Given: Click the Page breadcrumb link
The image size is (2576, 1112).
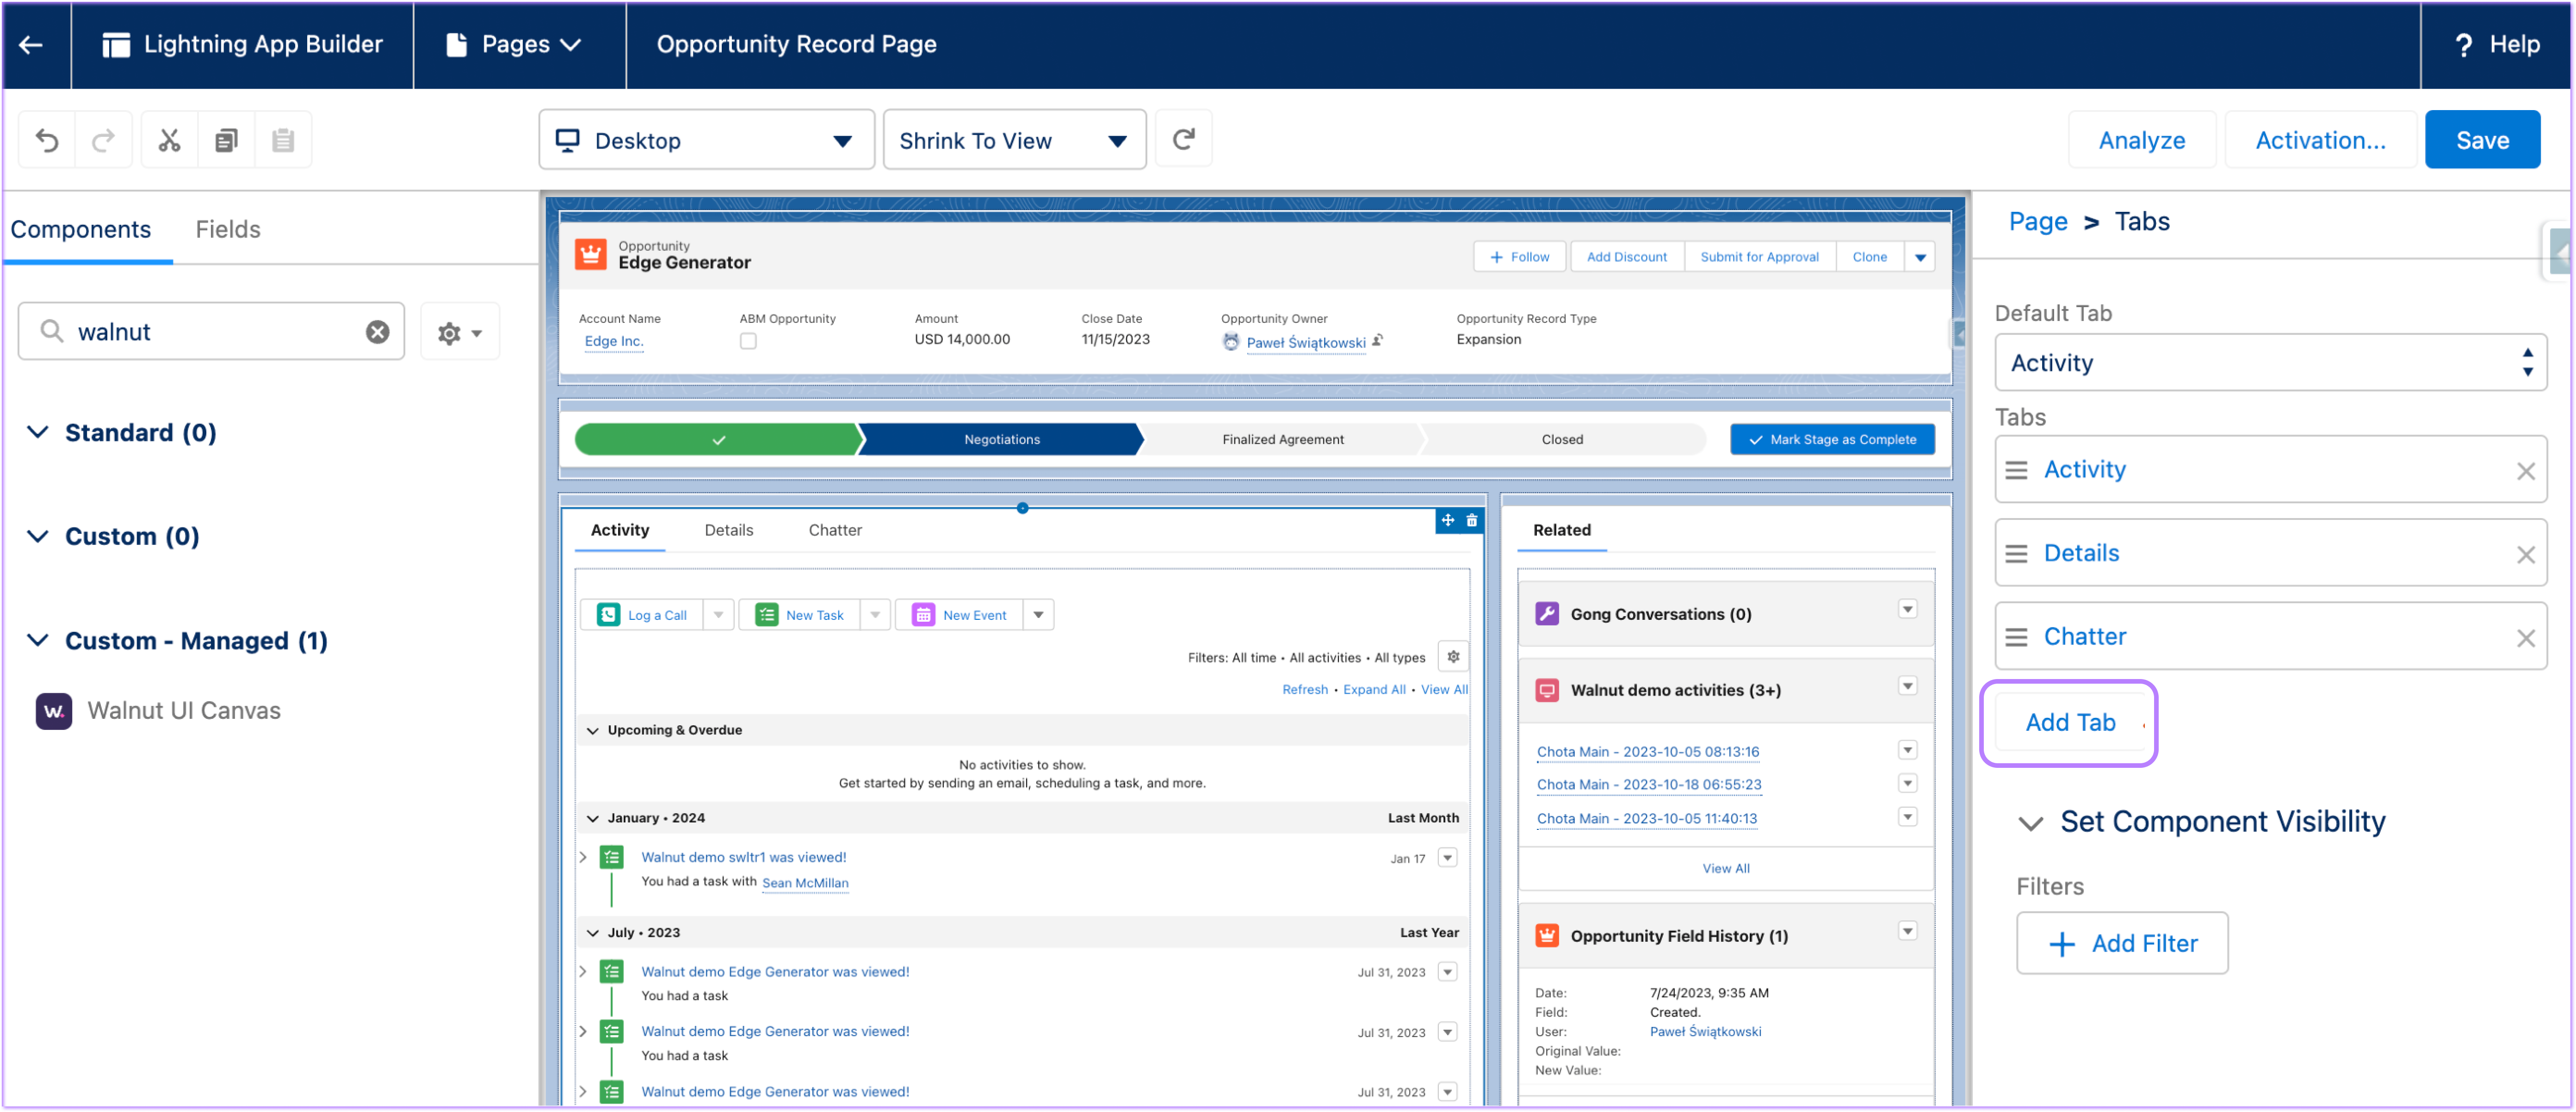Looking at the screenshot, I should [x=2037, y=221].
